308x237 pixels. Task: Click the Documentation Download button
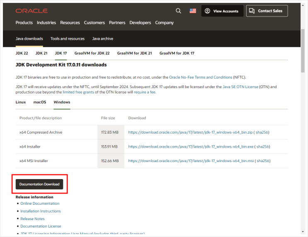tap(39, 184)
